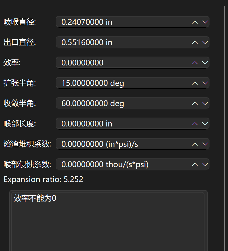Click the 喉部侵蚀系数 label
228x251 pixels.
coord(27,164)
